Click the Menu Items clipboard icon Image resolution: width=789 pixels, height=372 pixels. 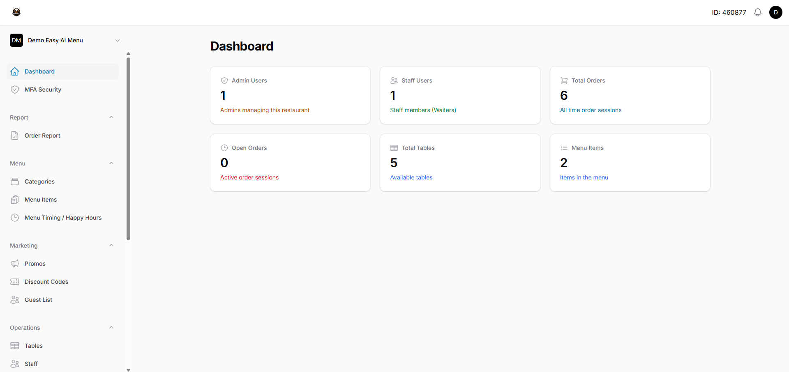tap(15, 200)
